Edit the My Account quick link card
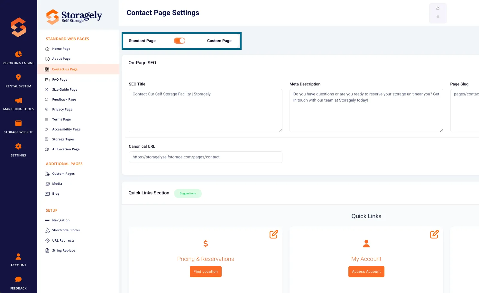 tap(434, 235)
